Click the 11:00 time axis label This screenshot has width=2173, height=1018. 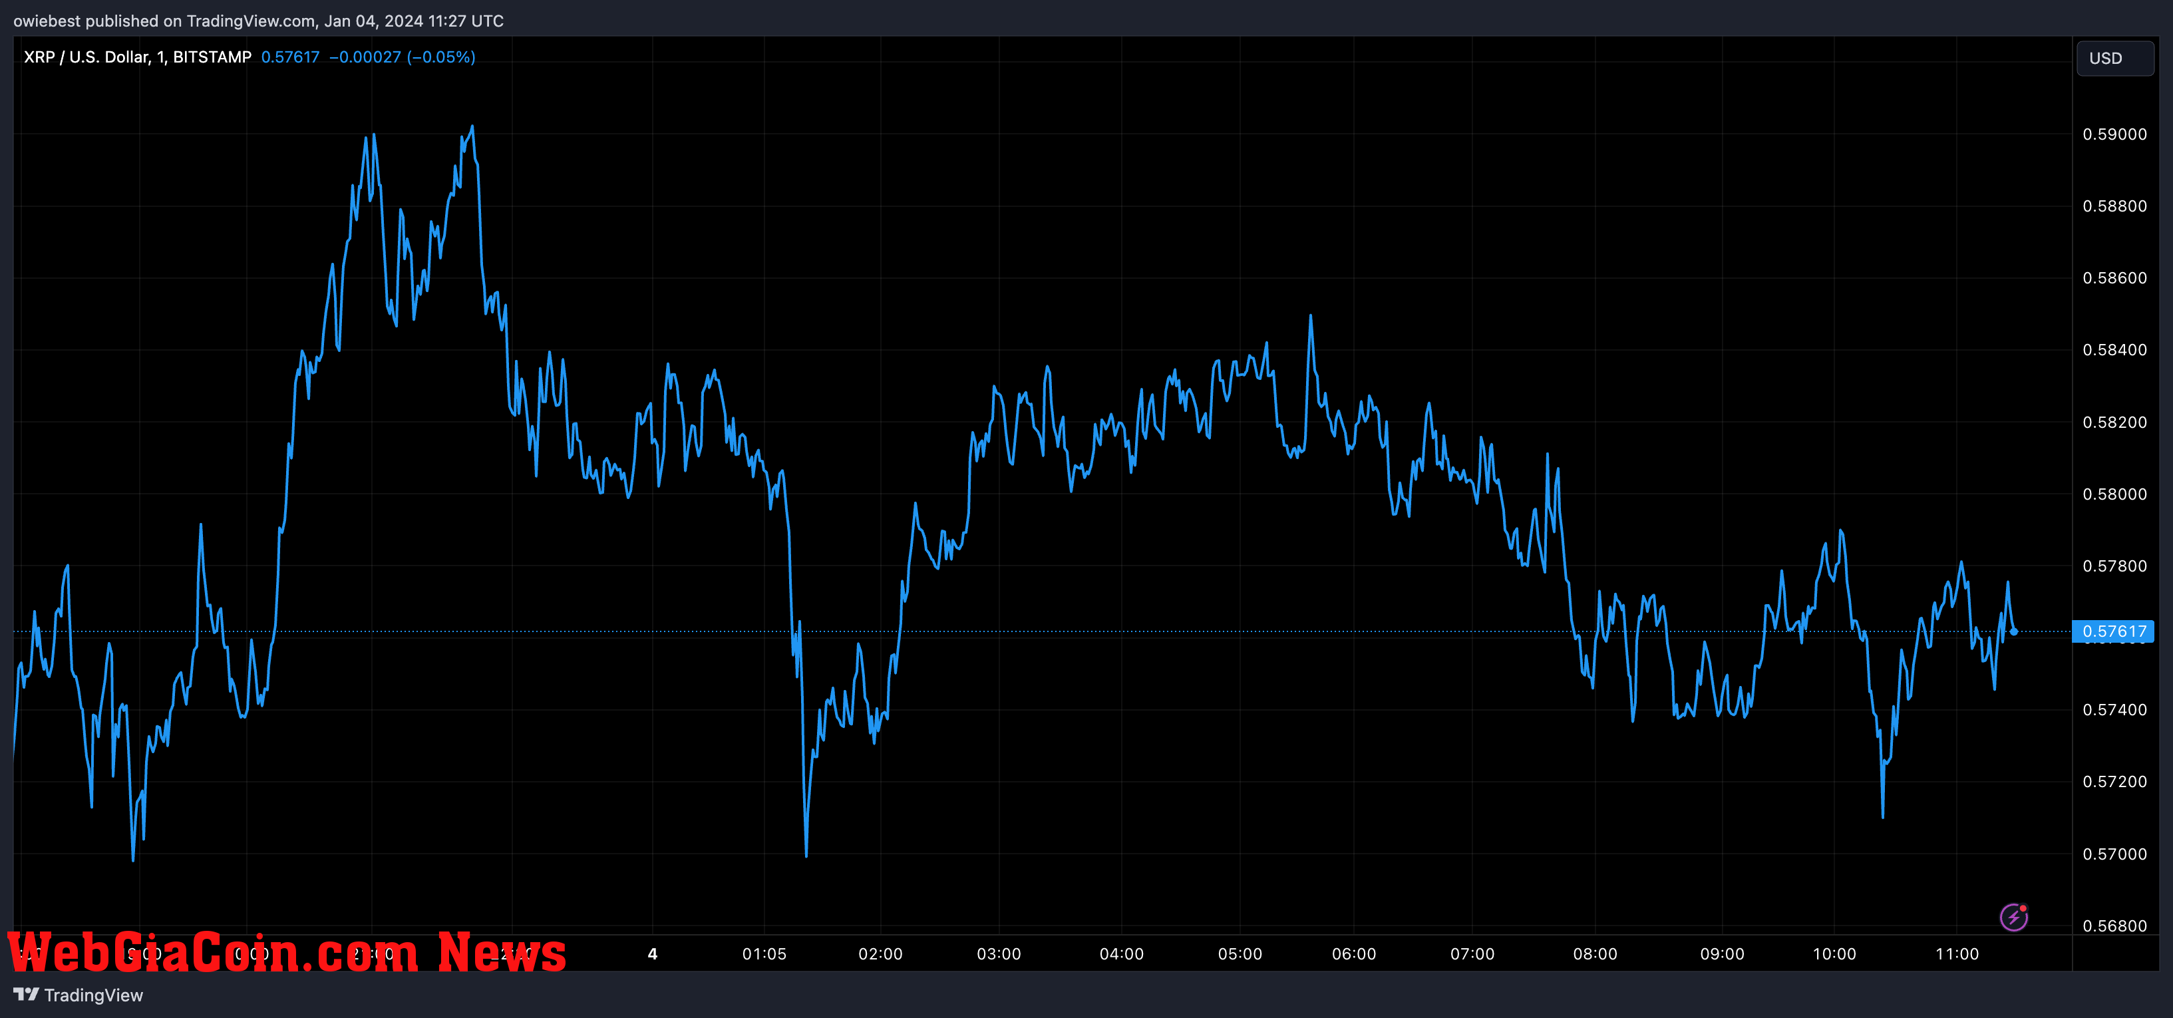tap(1957, 954)
